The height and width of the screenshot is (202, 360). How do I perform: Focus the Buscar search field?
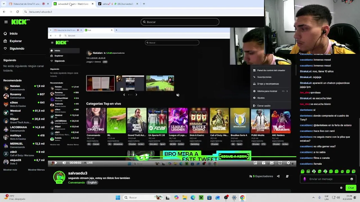click(x=180, y=22)
